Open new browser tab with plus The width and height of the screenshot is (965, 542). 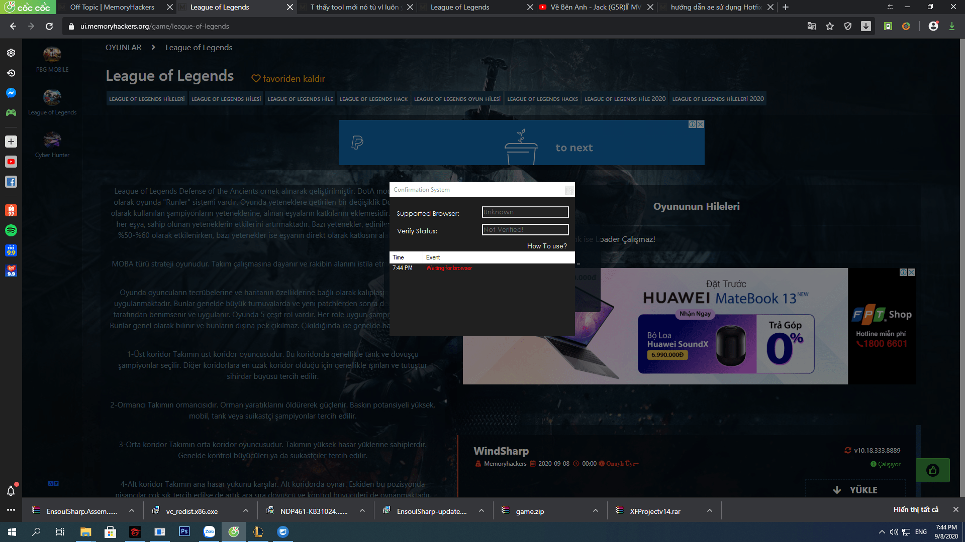786,7
